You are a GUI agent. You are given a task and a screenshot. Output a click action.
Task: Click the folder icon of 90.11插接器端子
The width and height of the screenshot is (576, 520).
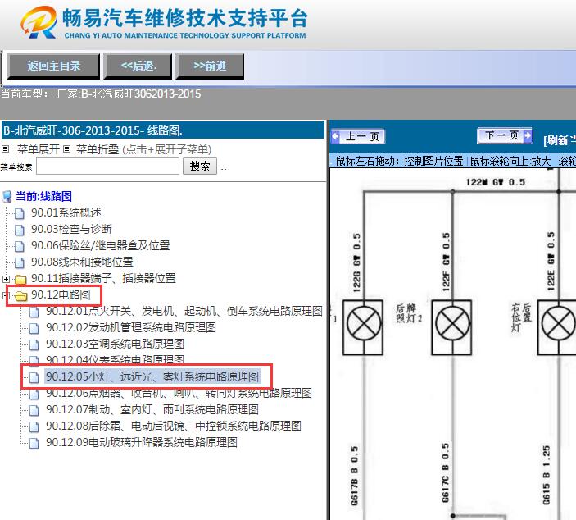20,279
